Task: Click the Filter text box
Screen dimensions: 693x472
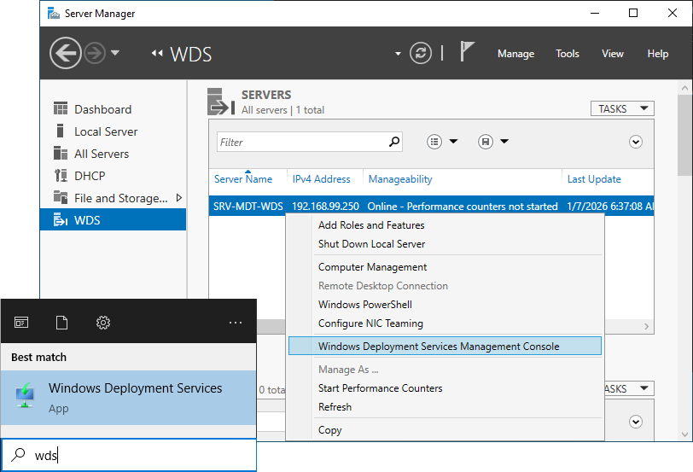Action: (x=309, y=142)
